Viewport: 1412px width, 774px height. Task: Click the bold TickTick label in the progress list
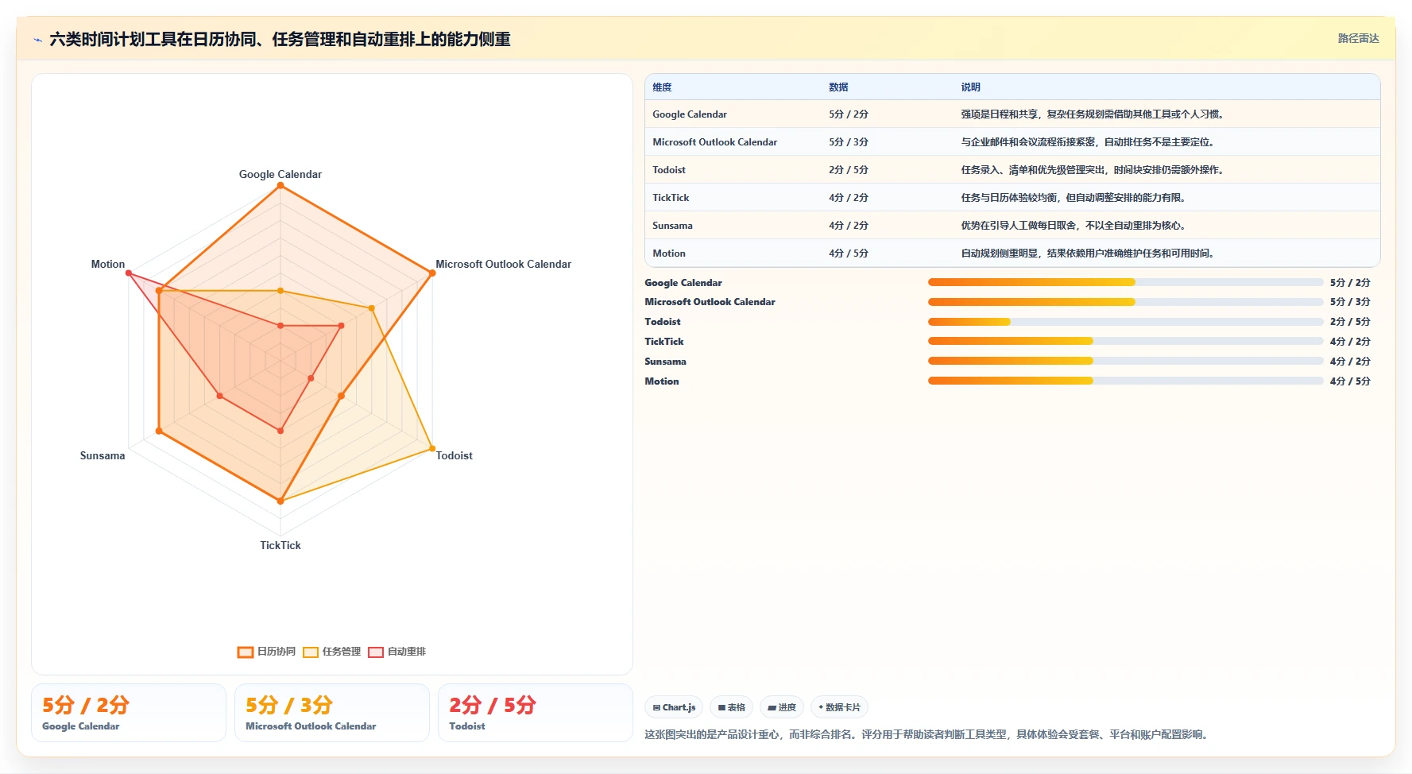(x=664, y=342)
